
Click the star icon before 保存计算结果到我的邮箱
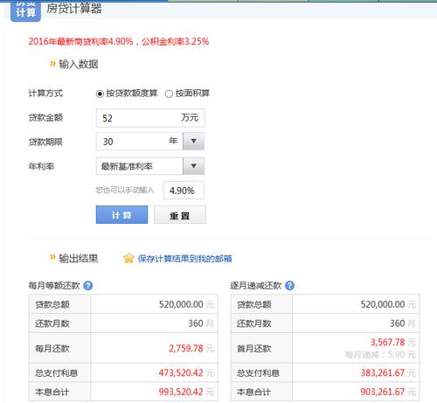[128, 258]
